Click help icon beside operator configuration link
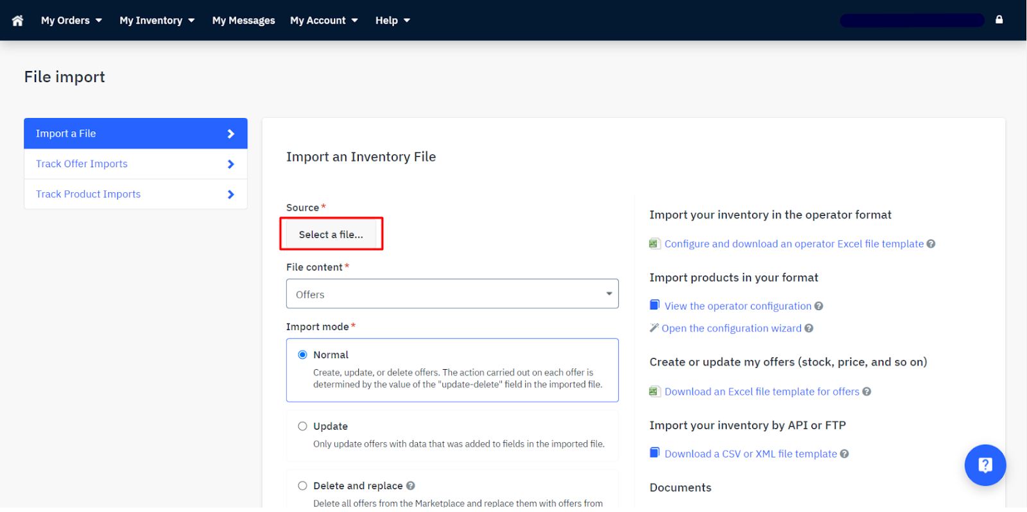Viewport: 1027px width, 512px height. [818, 306]
